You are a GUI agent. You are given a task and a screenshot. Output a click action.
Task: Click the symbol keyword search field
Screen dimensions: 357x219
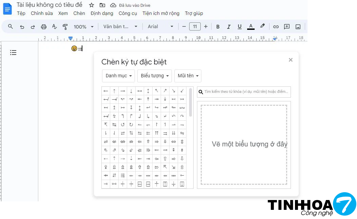pos(246,92)
